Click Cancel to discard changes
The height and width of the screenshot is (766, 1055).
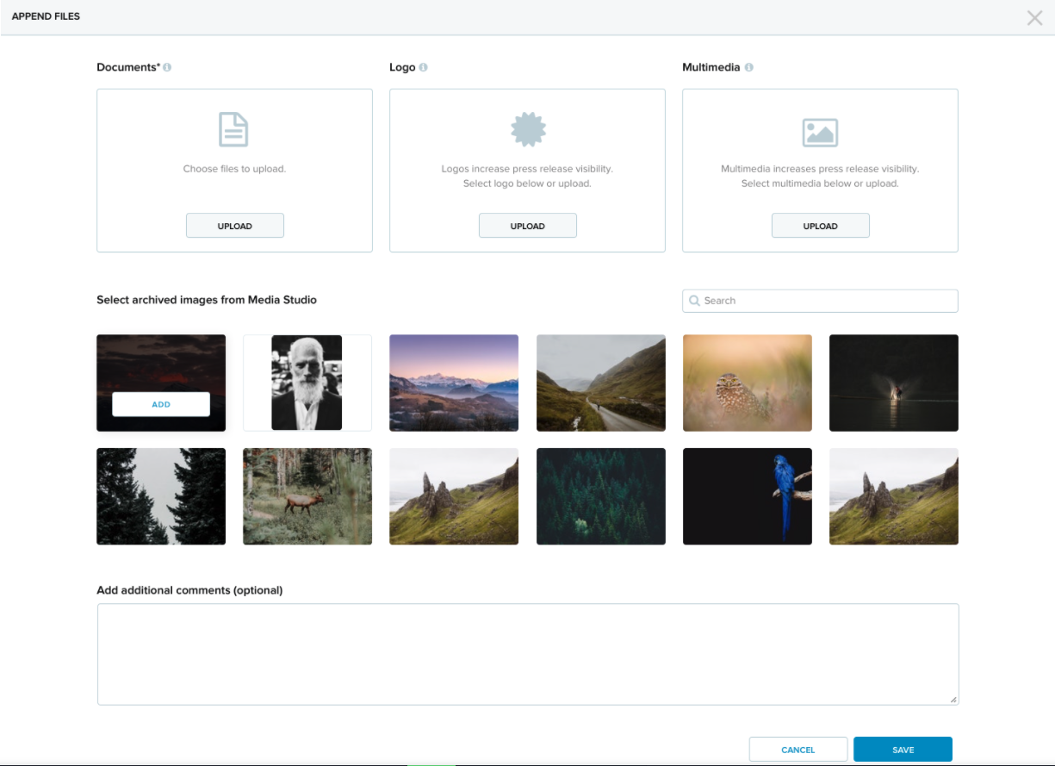[x=797, y=750]
